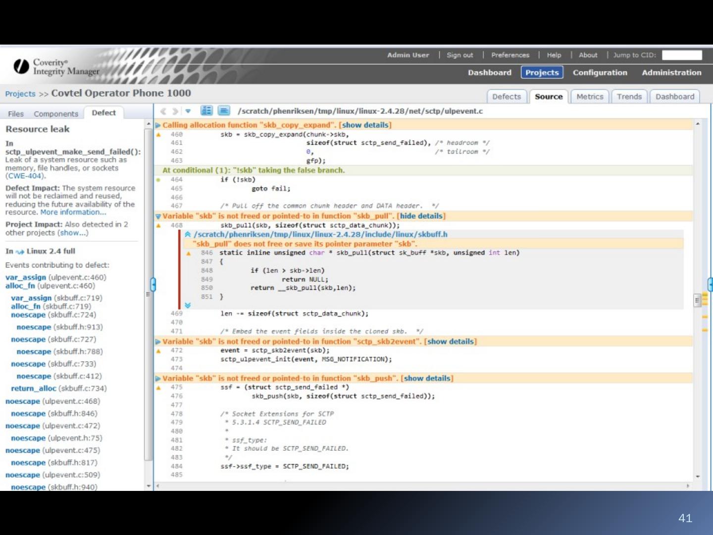713x535 pixels.
Task: Click the More information link
Action: coord(73,212)
